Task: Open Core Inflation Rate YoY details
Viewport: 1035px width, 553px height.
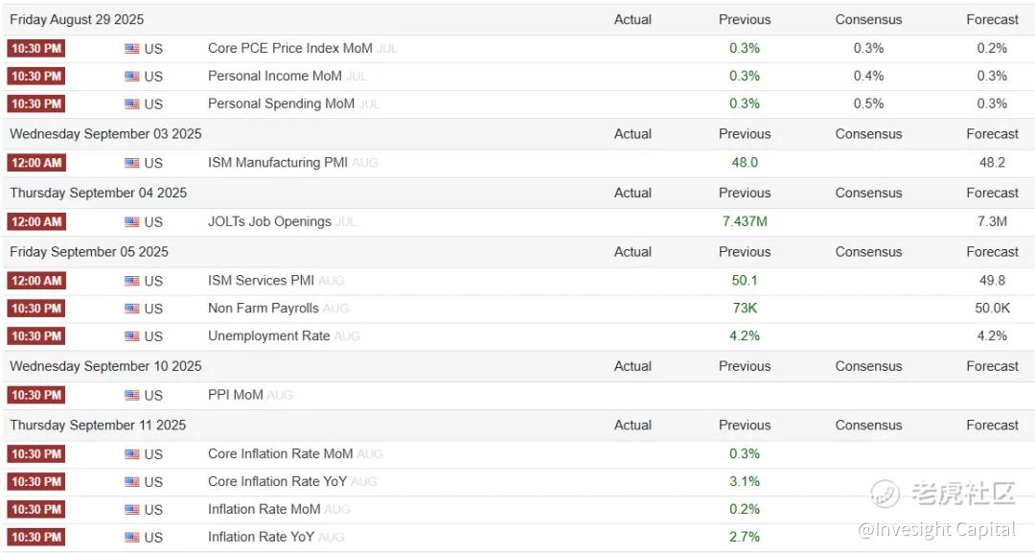Action: [x=277, y=481]
